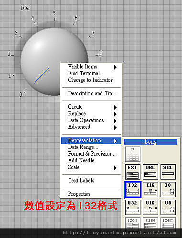Click the grayed CDB complex double icon

(150, 223)
